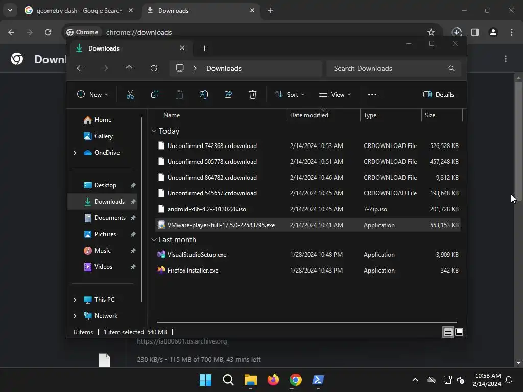Switch to details list view icon in status bar

(x=448, y=332)
